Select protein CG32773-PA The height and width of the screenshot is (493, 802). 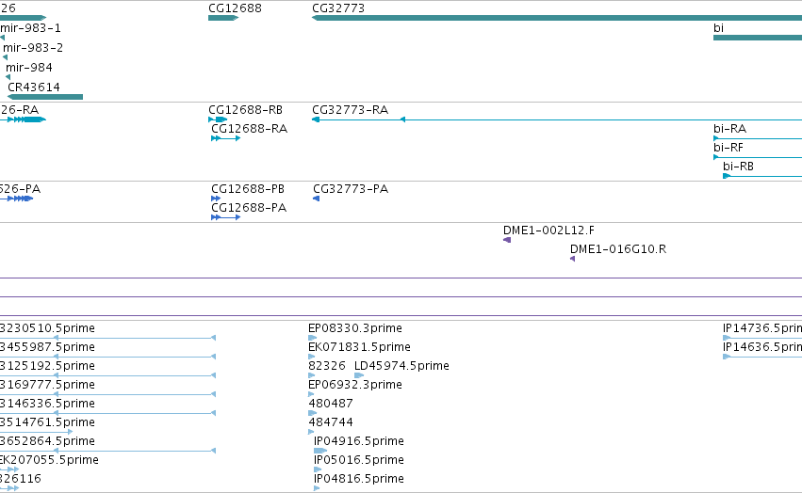316,199
